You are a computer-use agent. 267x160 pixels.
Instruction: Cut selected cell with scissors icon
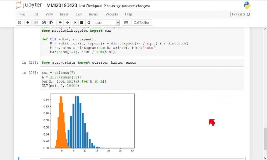click(x=36, y=23)
